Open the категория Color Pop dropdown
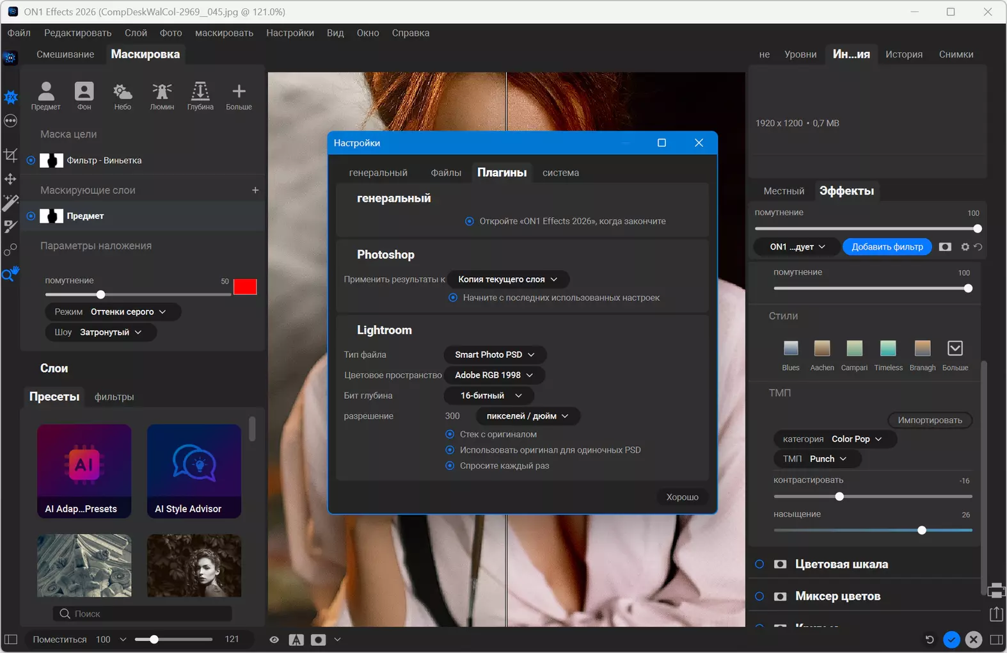 [x=835, y=439]
